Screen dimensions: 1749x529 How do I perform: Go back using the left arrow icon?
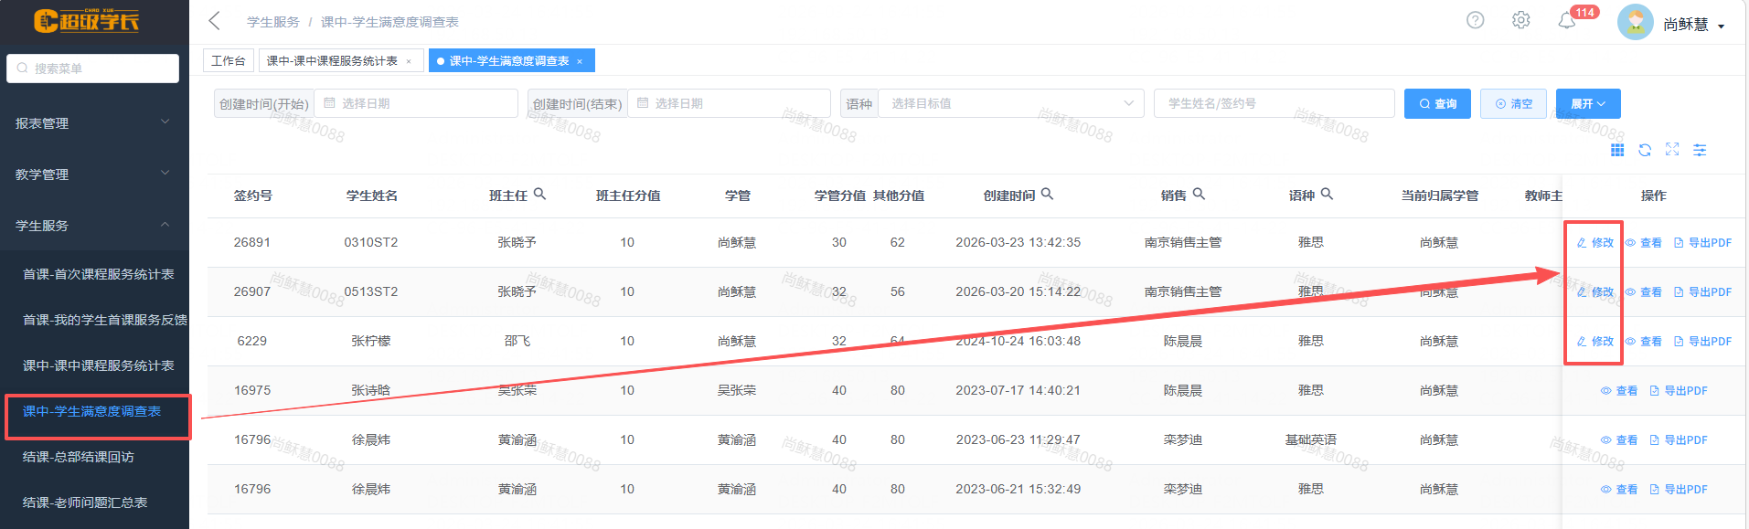[x=215, y=21]
